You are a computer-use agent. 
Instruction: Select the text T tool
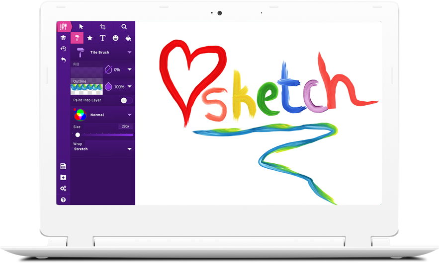102,38
